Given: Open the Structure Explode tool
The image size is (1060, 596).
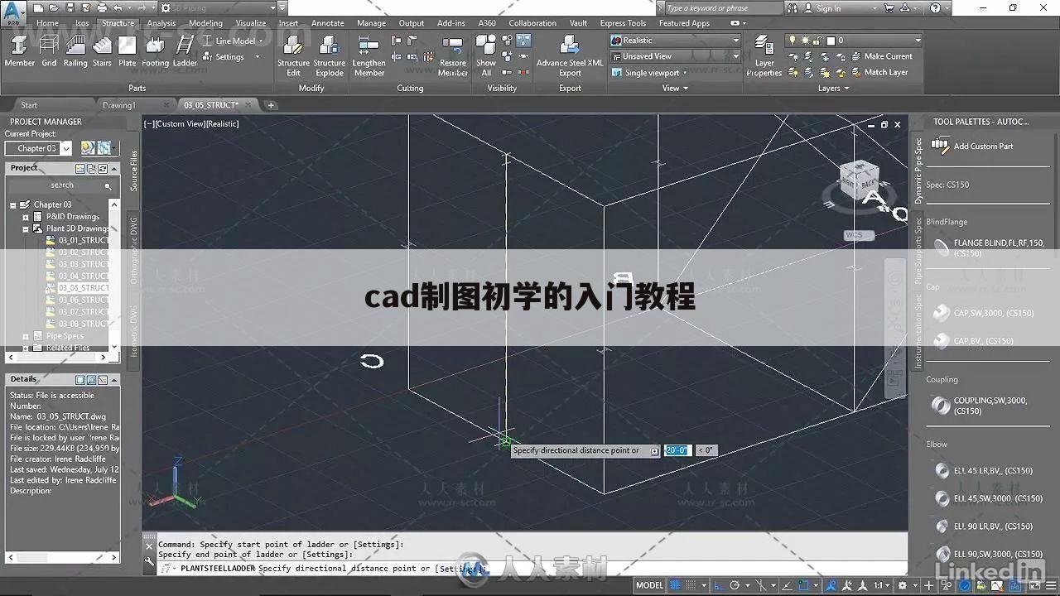Looking at the screenshot, I should click(329, 55).
